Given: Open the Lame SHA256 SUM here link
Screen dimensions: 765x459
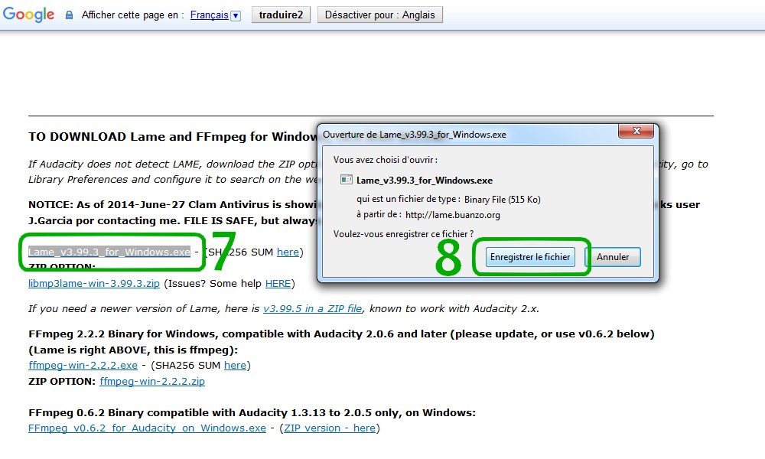Looking at the screenshot, I should click(288, 252).
